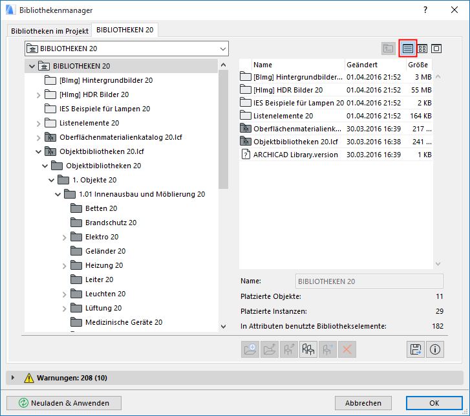Select IES Beispiele für Lampen 20 in tree
This screenshot has height=416, width=470.
point(105,109)
